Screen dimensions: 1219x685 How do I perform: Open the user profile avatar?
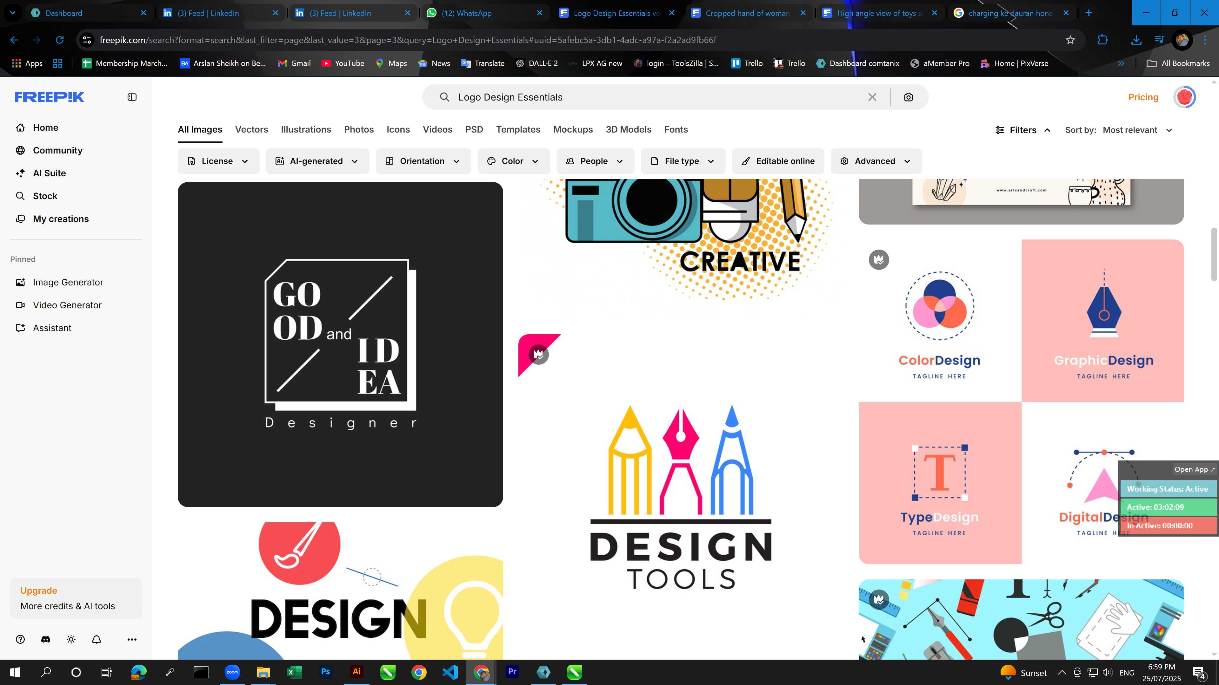tap(1184, 97)
